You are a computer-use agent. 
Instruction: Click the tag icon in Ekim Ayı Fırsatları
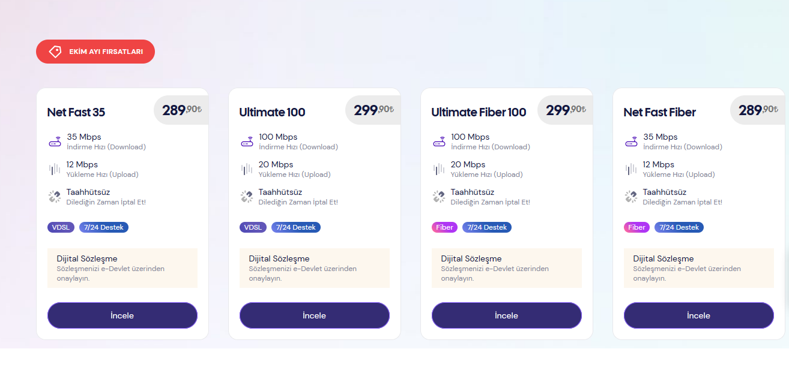tap(55, 52)
